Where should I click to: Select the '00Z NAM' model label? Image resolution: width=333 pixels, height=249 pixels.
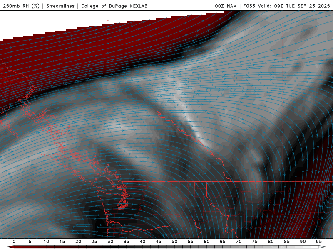click(x=226, y=6)
